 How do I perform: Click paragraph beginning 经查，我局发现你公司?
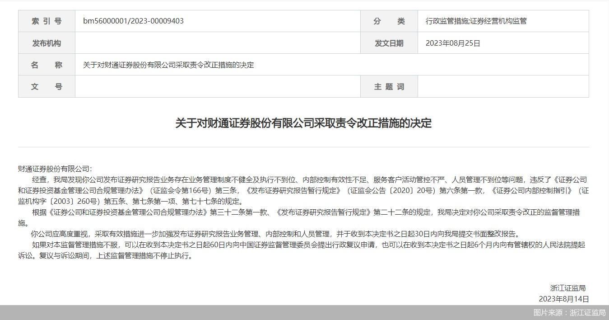[303, 190]
